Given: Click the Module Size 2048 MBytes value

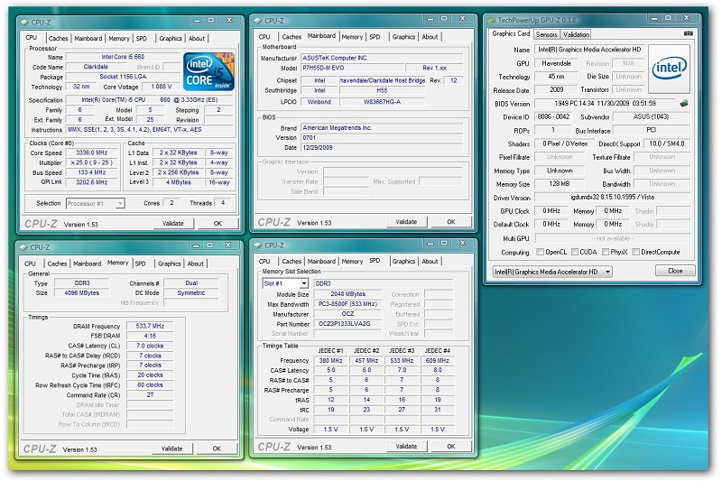Looking at the screenshot, I should [x=347, y=294].
